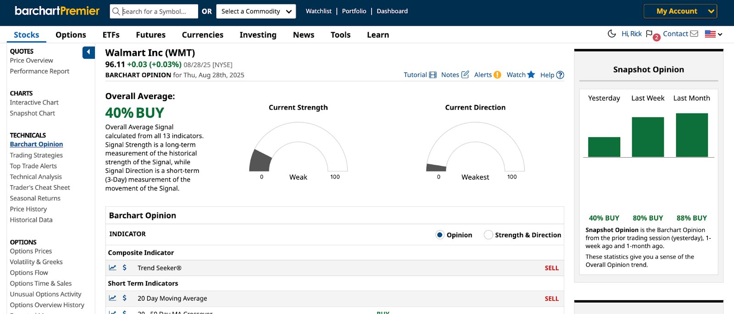This screenshot has width=734, height=314.
Task: Click the 88% BUY label
Action: 692,218
